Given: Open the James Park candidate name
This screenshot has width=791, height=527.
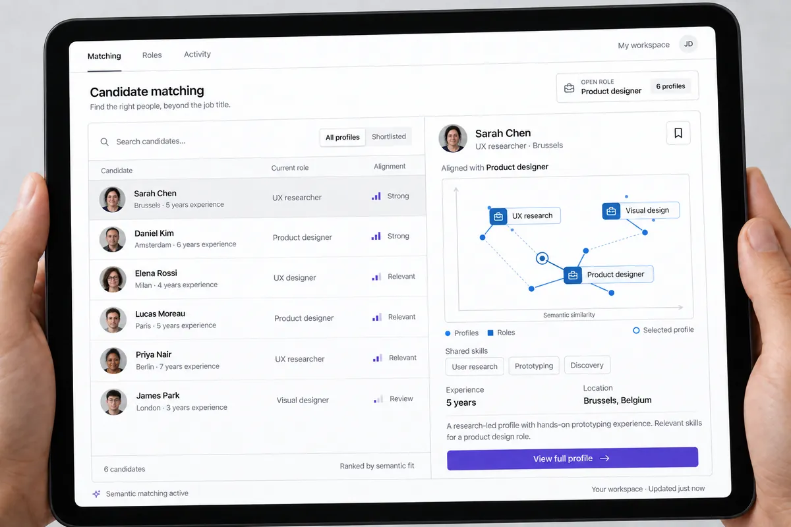Looking at the screenshot, I should [x=158, y=396].
